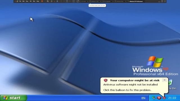Click the console view toolbar icon
This screenshot has width=180, height=101.
[x=74, y=1]
